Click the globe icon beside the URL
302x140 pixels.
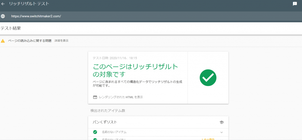point(3,16)
